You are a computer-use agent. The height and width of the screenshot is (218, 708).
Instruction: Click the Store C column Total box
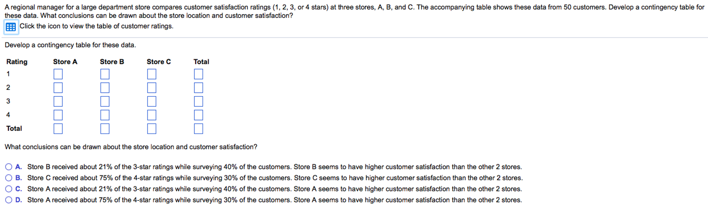click(x=152, y=129)
